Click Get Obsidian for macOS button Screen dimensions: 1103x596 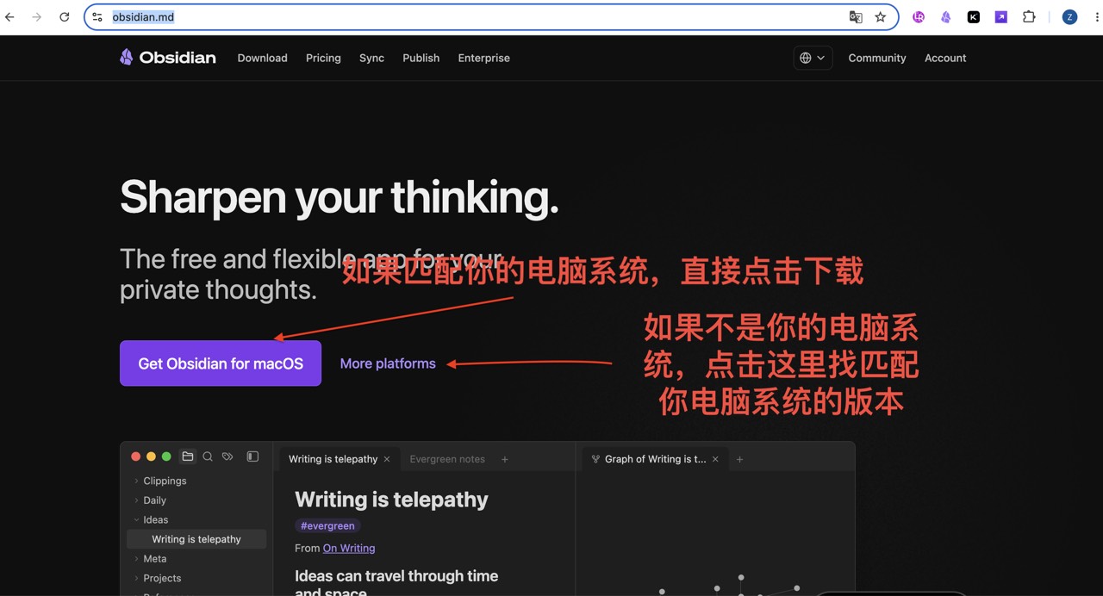[221, 363]
